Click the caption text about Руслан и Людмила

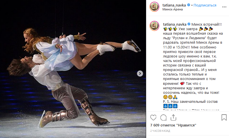[193, 38]
